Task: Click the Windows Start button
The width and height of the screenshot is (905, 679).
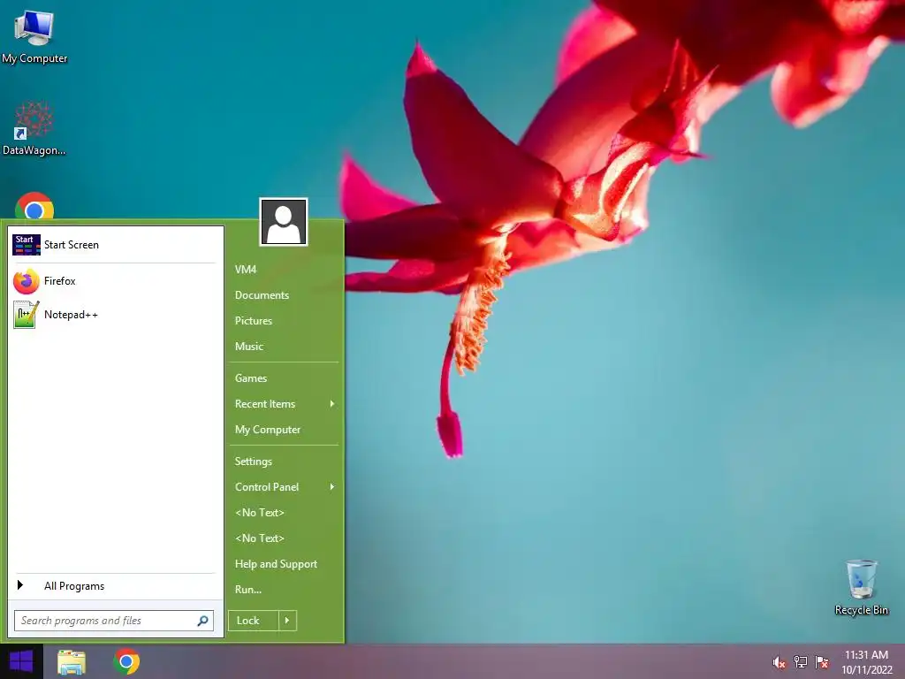Action: coord(21,661)
